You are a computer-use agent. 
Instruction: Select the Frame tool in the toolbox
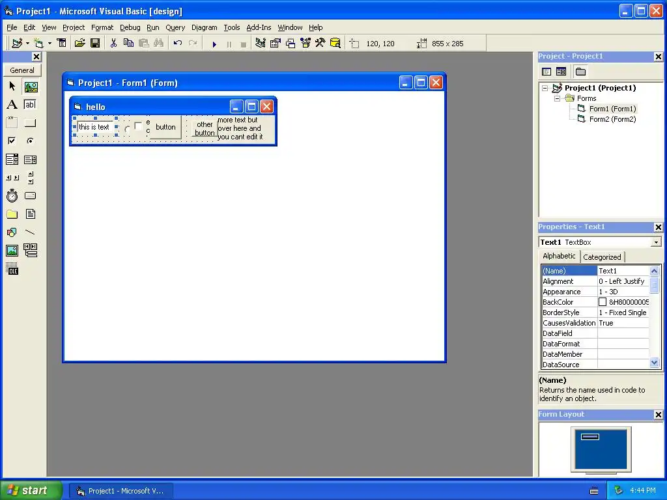(x=12, y=123)
